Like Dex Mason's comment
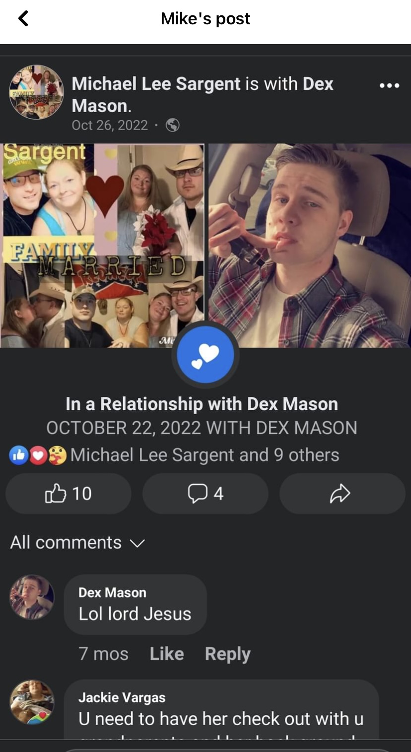This screenshot has width=411, height=752. tap(167, 654)
